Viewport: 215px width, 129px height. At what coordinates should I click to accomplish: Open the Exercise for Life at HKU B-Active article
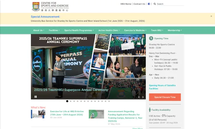click(67, 113)
